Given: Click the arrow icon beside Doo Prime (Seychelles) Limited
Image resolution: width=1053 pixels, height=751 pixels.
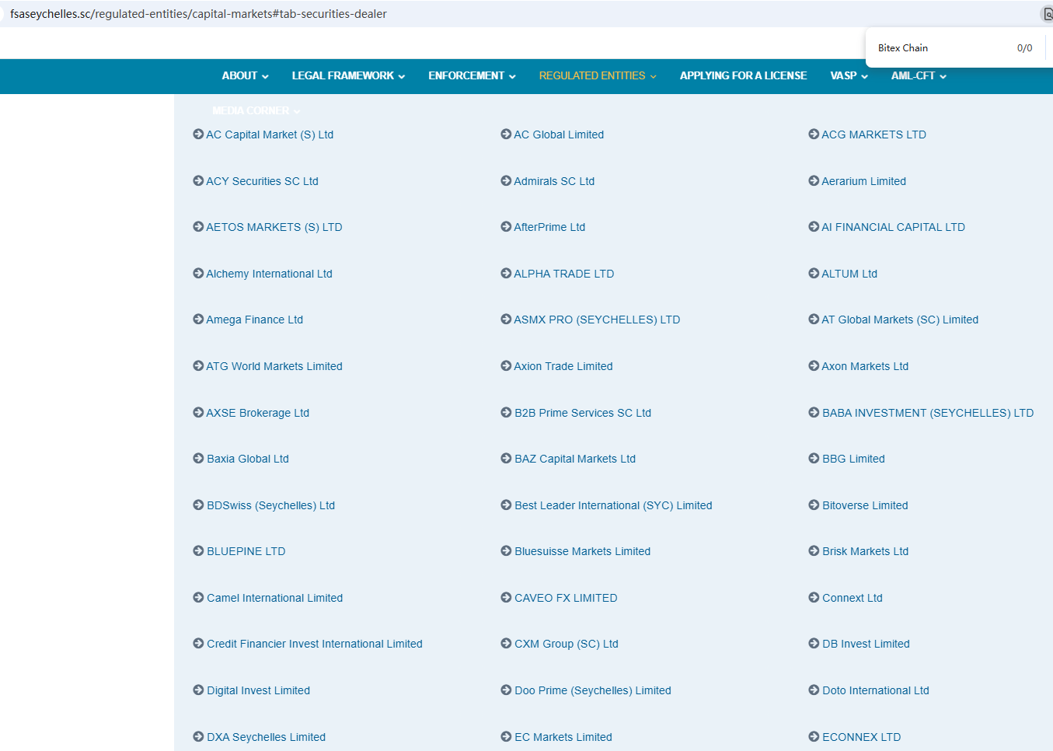Looking at the screenshot, I should (506, 690).
